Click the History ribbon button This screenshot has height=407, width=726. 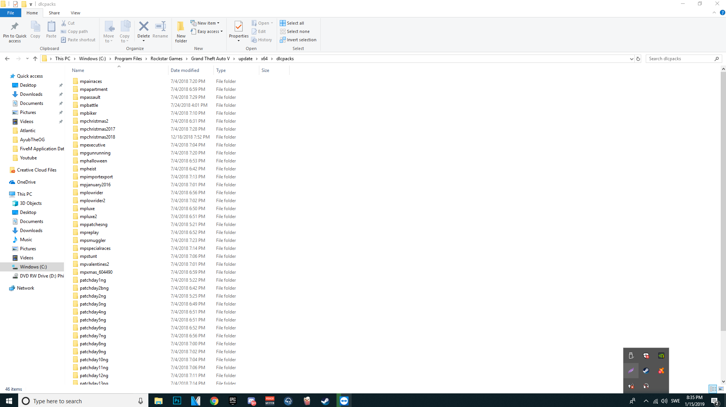pos(262,40)
